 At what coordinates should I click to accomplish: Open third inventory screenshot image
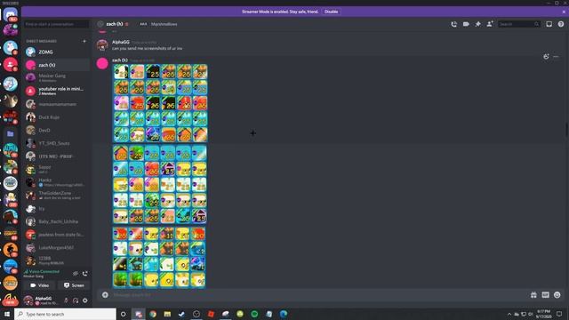pyautogui.click(x=159, y=257)
